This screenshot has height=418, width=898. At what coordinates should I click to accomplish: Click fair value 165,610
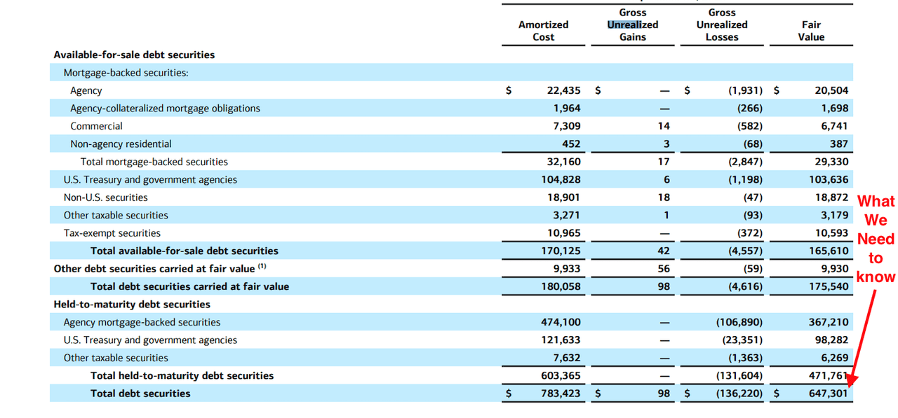[829, 251]
